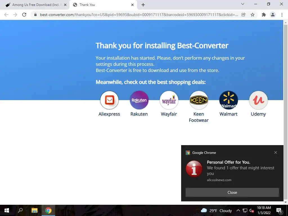
Task: Bookmark this page with star icon
Action: [253, 15]
